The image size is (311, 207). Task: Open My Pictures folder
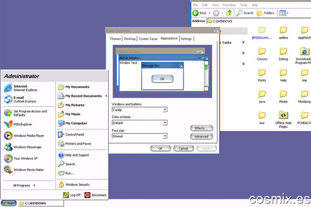click(x=71, y=105)
